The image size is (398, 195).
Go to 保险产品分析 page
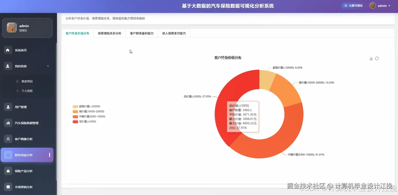click(27, 171)
